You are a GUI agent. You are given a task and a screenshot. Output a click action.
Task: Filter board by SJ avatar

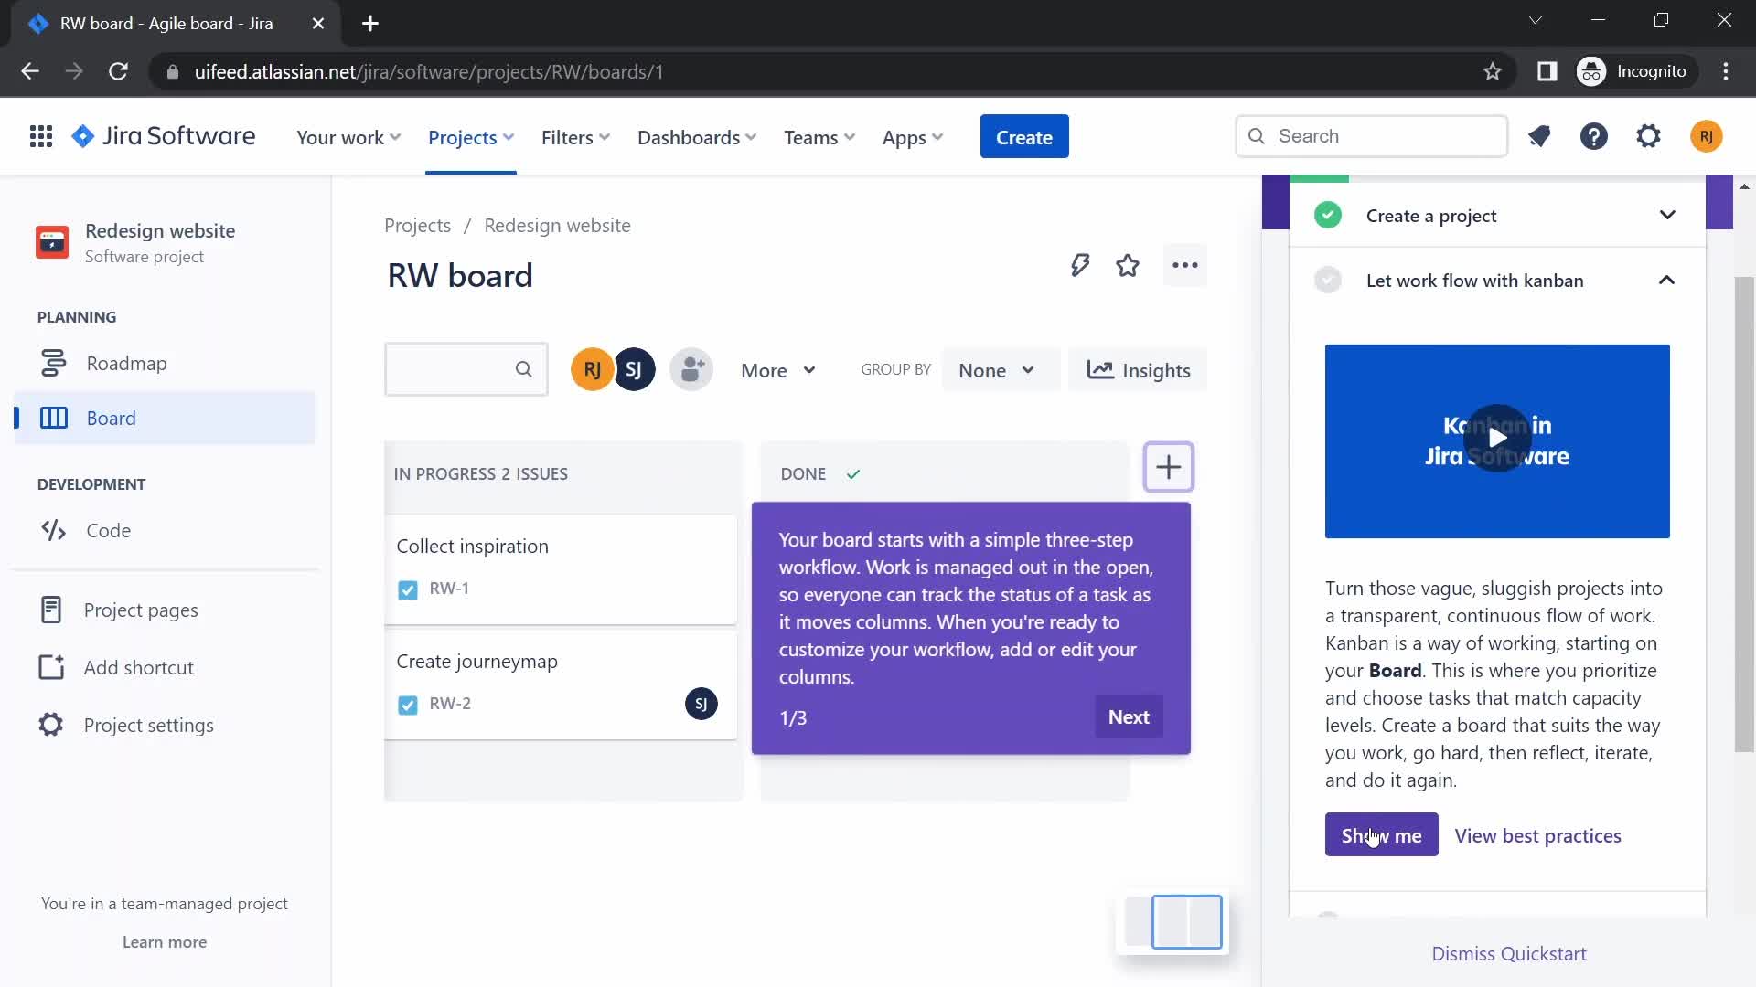coord(634,370)
